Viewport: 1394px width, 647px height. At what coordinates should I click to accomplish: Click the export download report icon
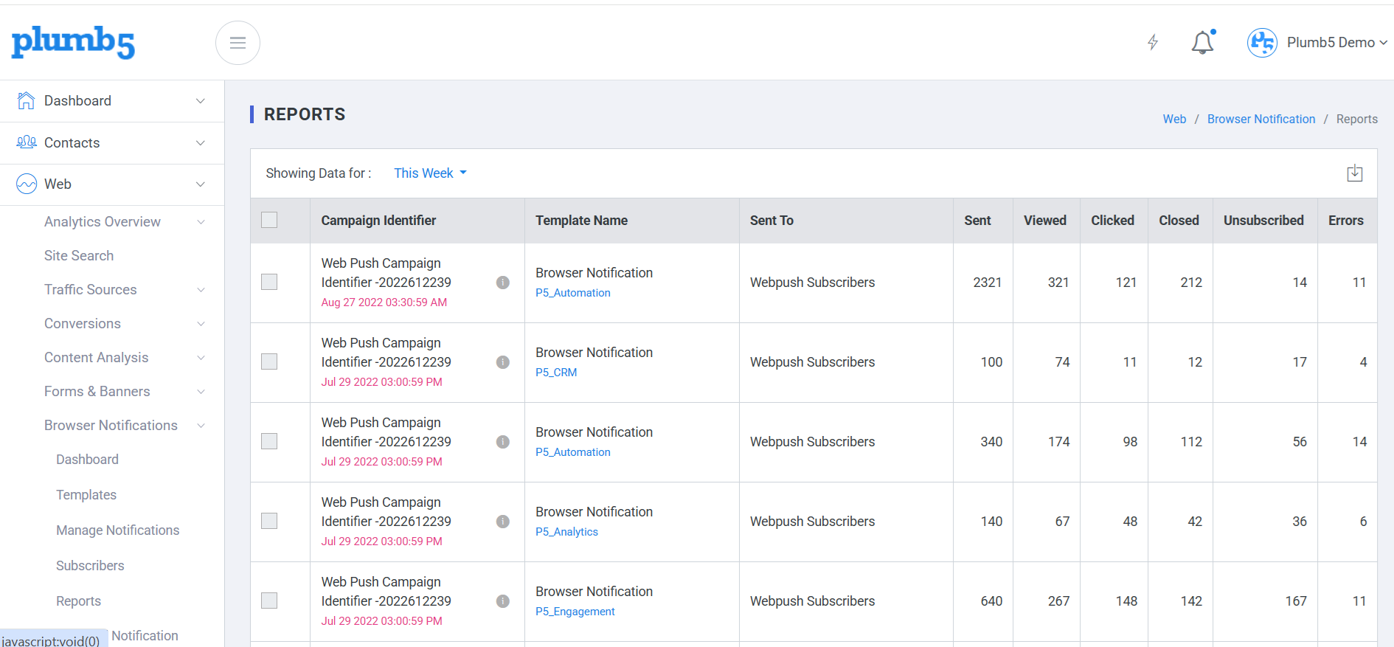click(x=1354, y=173)
